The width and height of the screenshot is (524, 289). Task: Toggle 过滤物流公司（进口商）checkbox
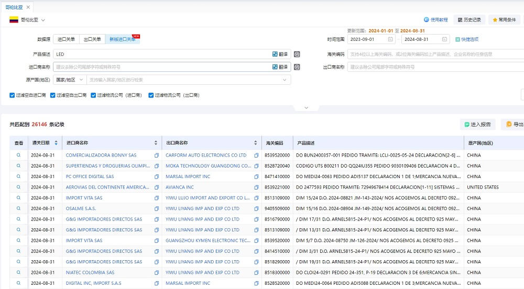[x=93, y=95]
